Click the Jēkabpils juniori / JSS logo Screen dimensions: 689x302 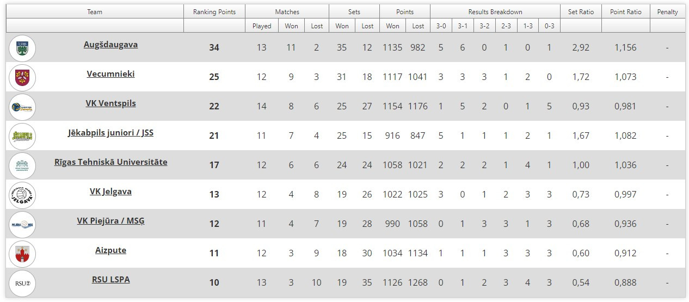(22, 136)
